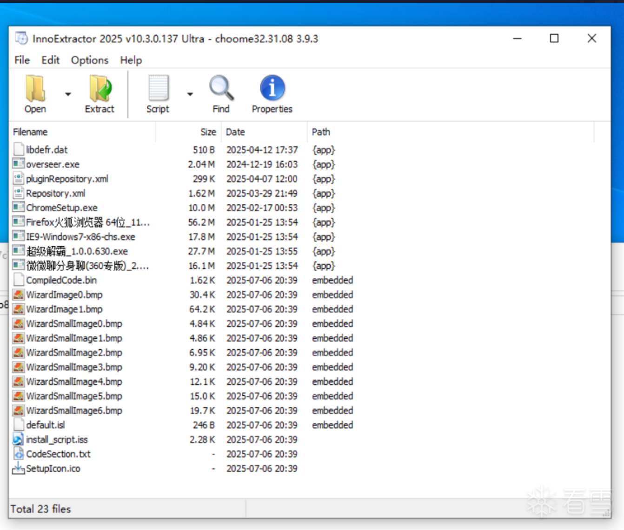Select the SetupIcon.ico file icon
The height and width of the screenshot is (530, 624).
(x=19, y=468)
